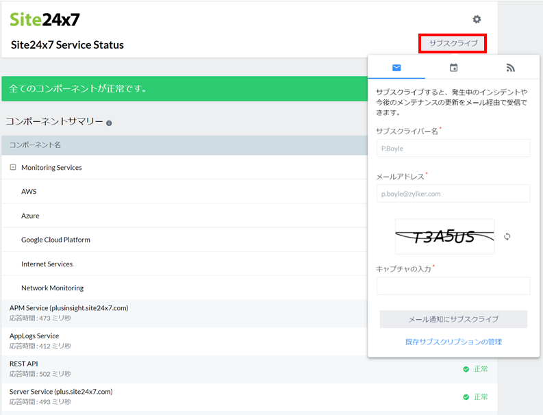
Task: Click the キャプチャの入力 text field
Action: [453, 286]
